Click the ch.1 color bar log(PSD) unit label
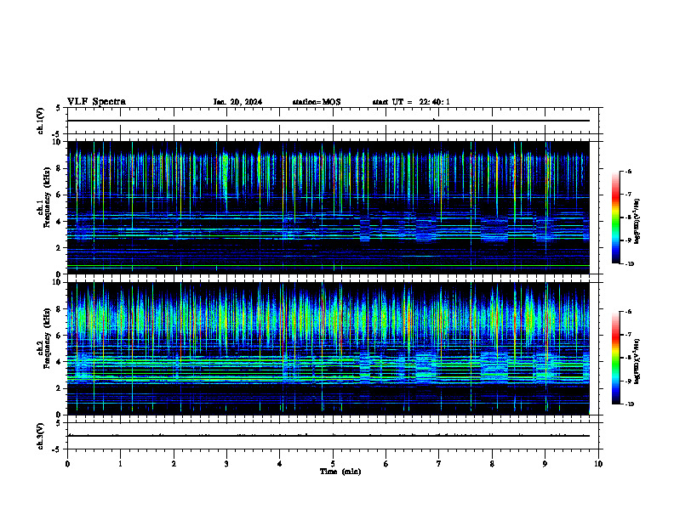The height and width of the screenshot is (520, 674). tap(637, 221)
